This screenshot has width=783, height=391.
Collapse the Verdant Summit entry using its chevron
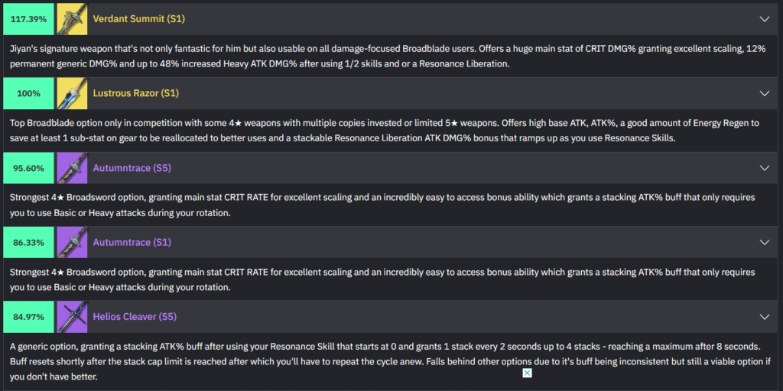[x=764, y=18]
